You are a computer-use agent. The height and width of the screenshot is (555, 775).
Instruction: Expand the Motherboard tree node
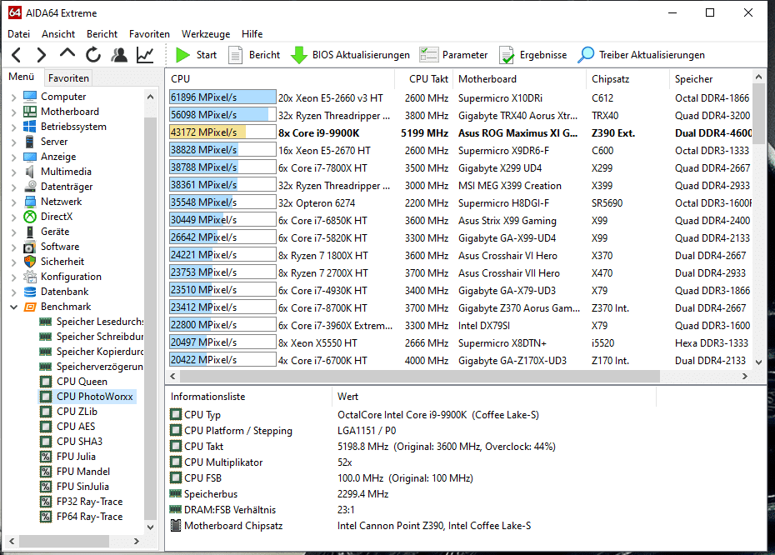pyautogui.click(x=14, y=112)
